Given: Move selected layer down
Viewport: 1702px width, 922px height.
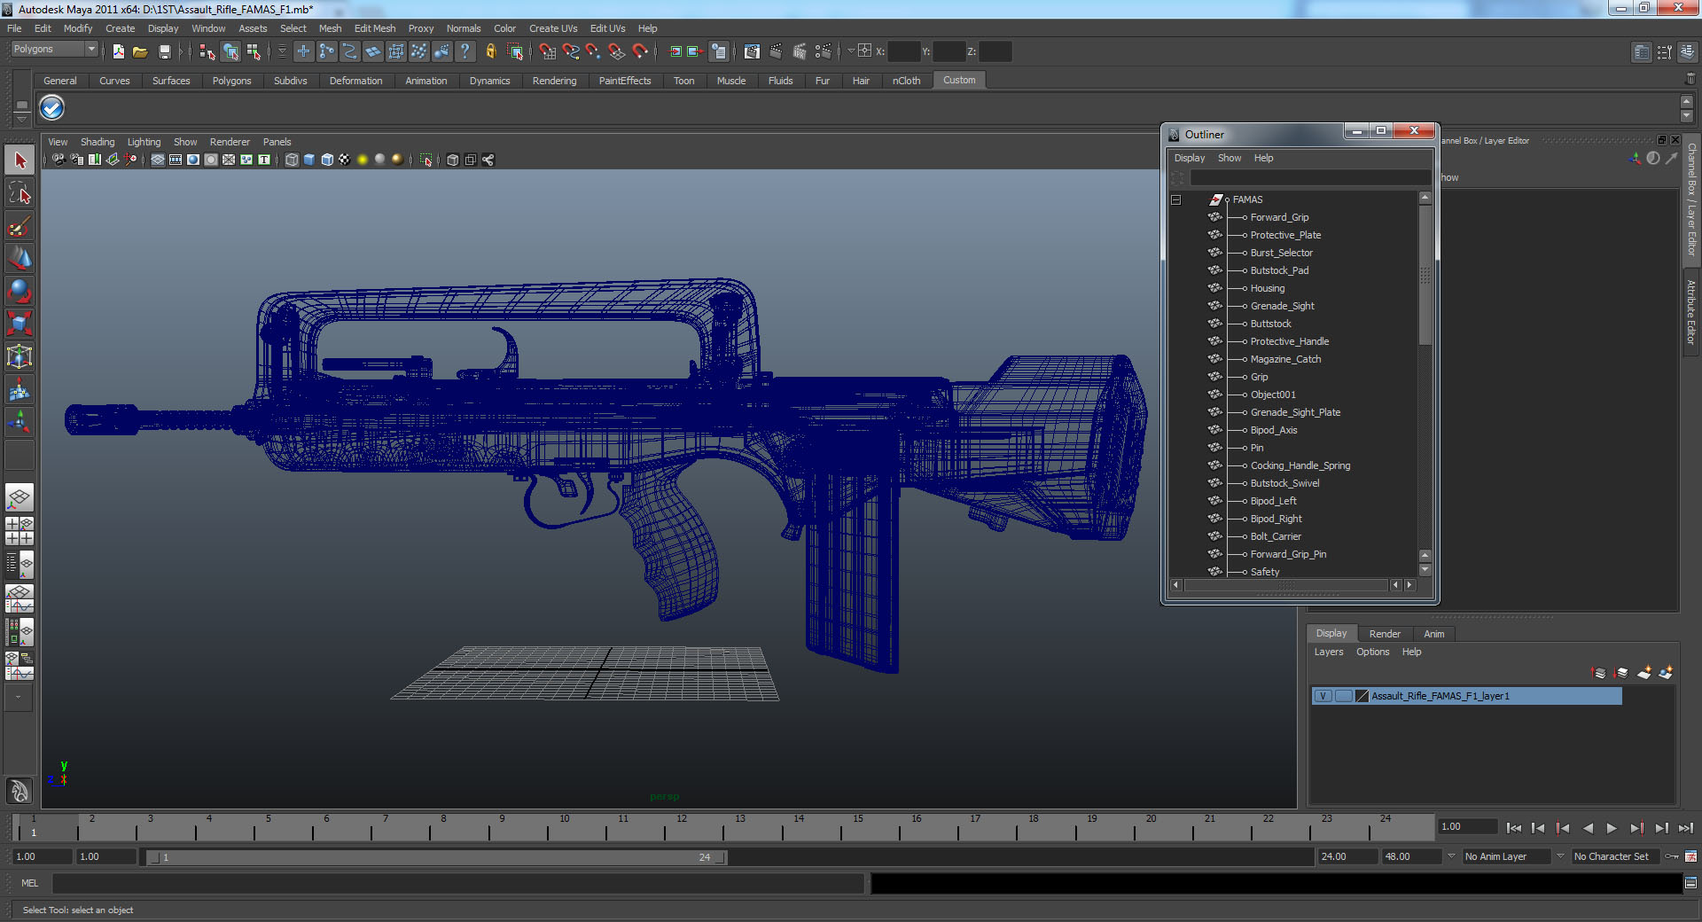Looking at the screenshot, I should pos(1621,673).
